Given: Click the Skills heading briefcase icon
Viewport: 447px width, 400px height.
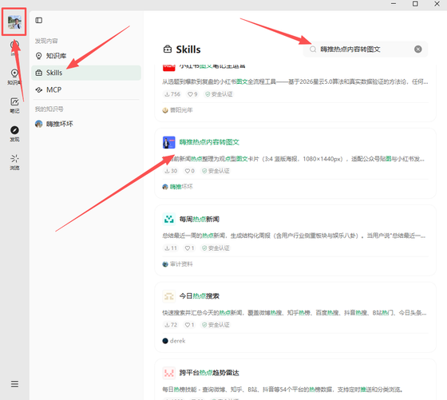Looking at the screenshot, I should coord(168,50).
